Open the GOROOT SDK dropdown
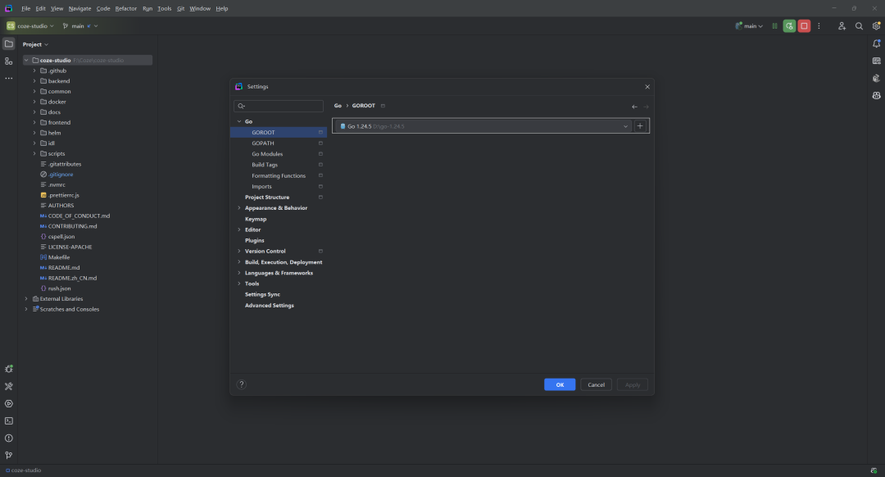Viewport: 885px width, 477px height. (x=483, y=126)
